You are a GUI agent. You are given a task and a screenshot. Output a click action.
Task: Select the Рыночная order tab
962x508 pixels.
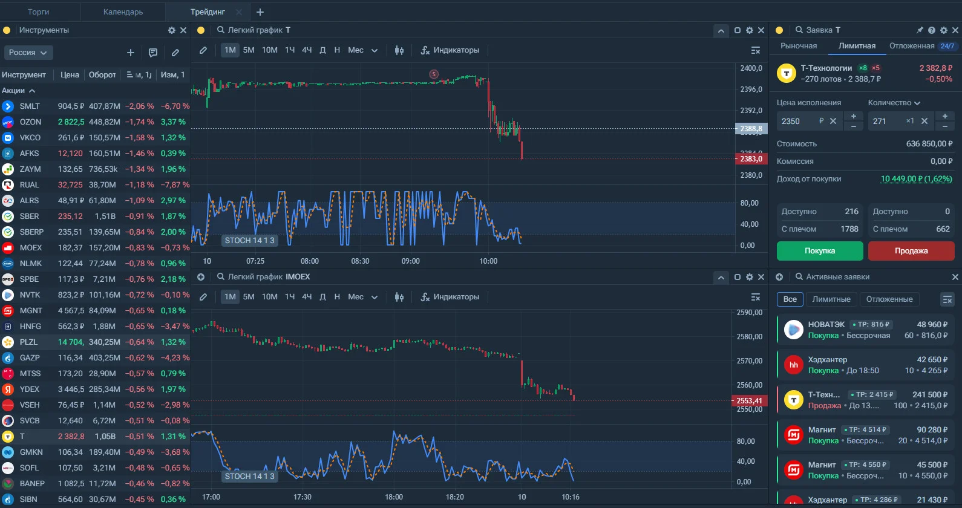click(x=799, y=46)
